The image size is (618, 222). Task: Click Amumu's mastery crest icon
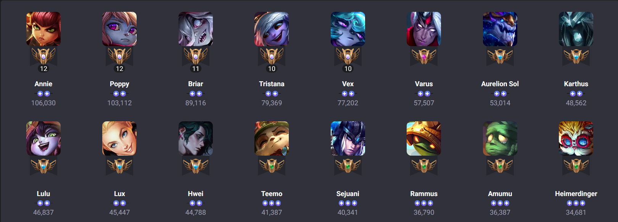(500, 166)
